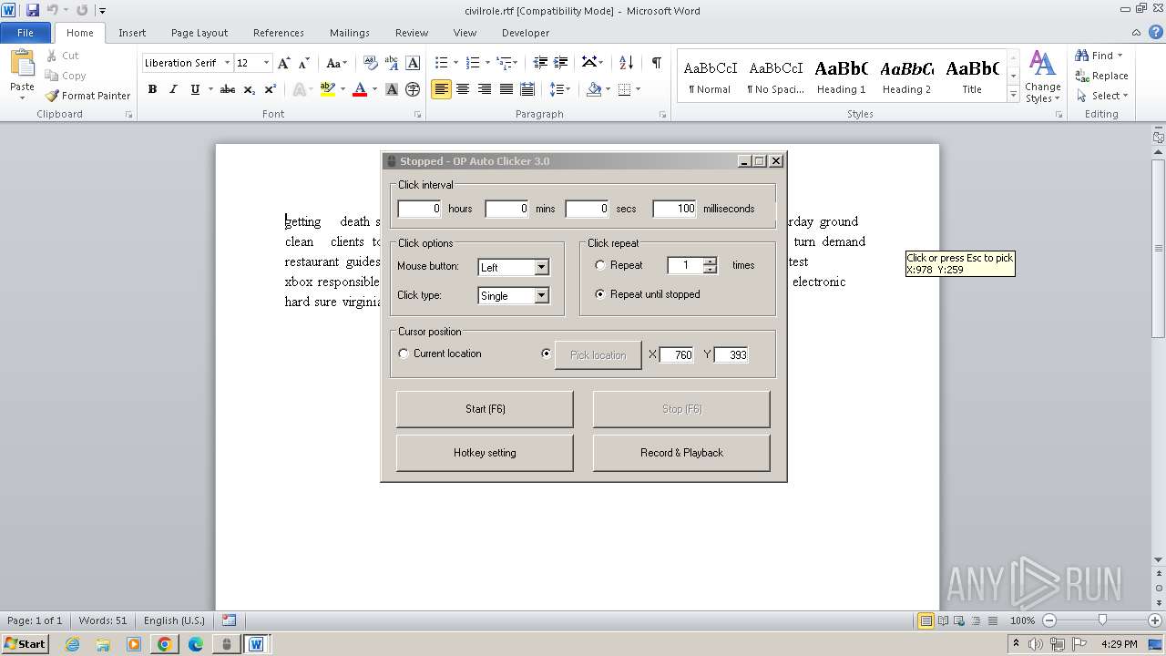Apply underline formatting
This screenshot has width=1166, height=656.
(x=194, y=89)
